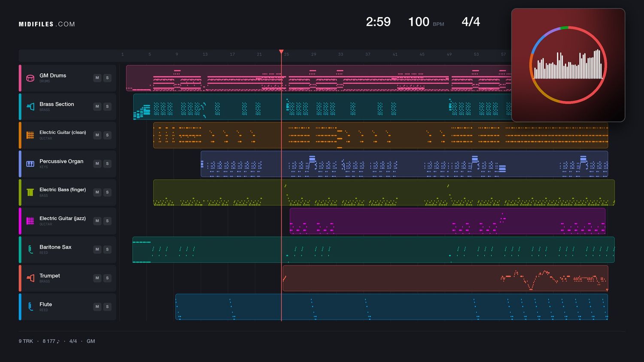Solo the Electric Guitar (clean) track

point(107,135)
